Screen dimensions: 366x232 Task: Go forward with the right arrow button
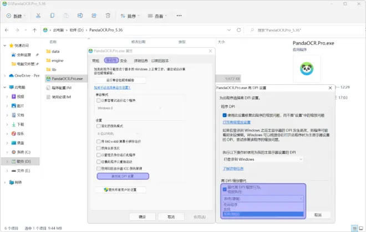click(x=17, y=30)
